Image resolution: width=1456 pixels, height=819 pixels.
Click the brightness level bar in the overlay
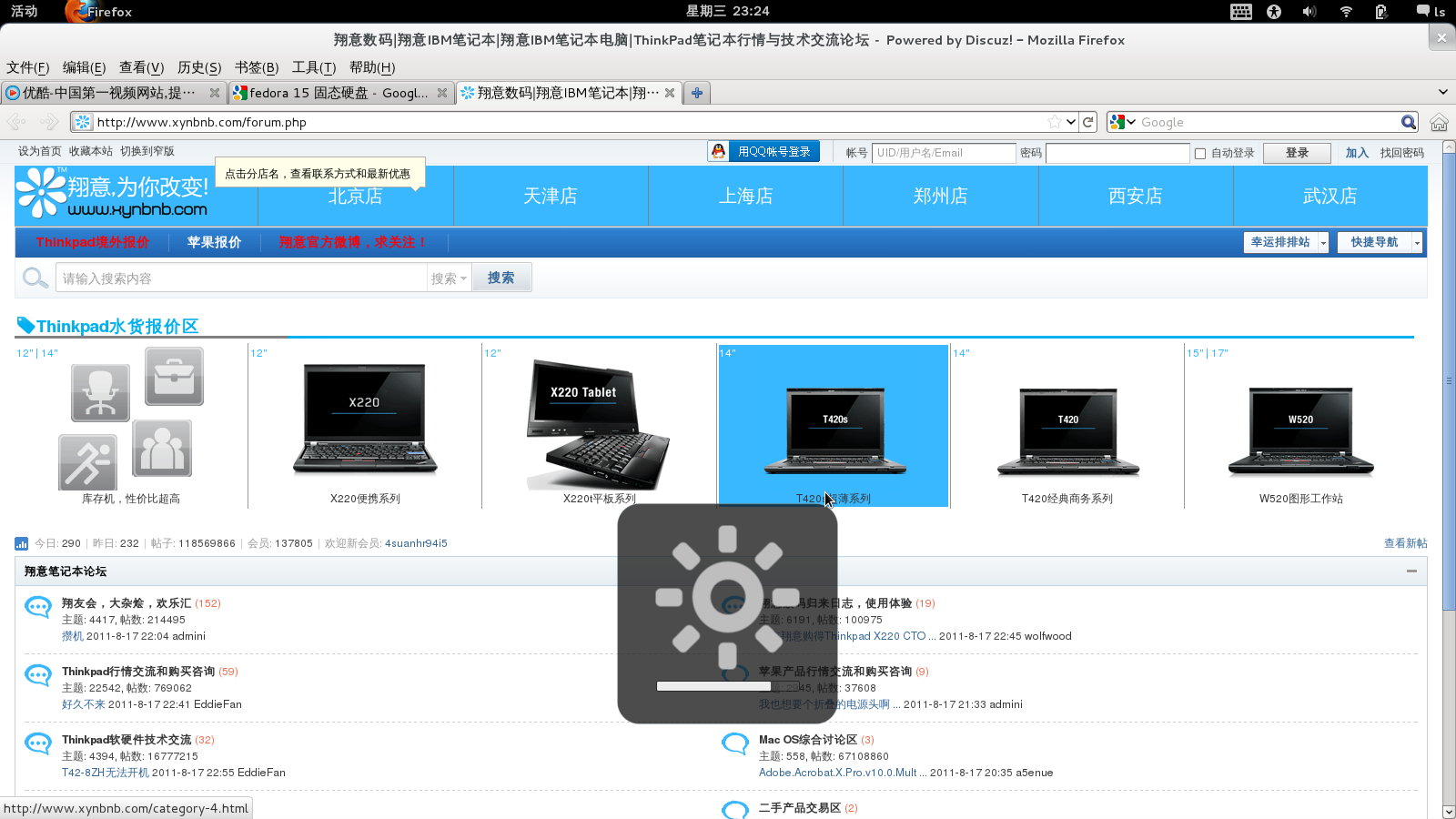click(727, 686)
